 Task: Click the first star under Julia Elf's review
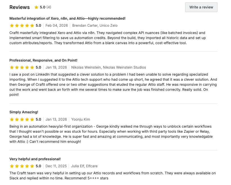tap(12, 166)
